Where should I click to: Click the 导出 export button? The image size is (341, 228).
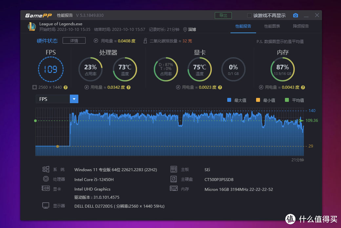223,15
